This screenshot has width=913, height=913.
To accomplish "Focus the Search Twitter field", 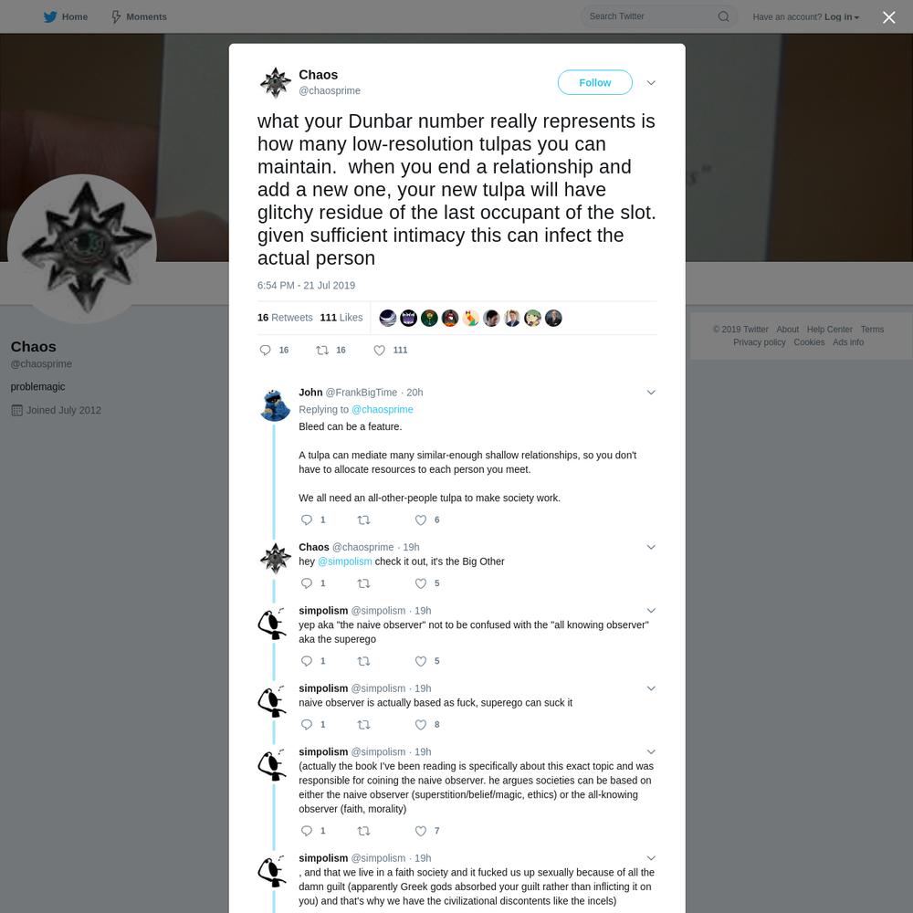I will 649,16.
